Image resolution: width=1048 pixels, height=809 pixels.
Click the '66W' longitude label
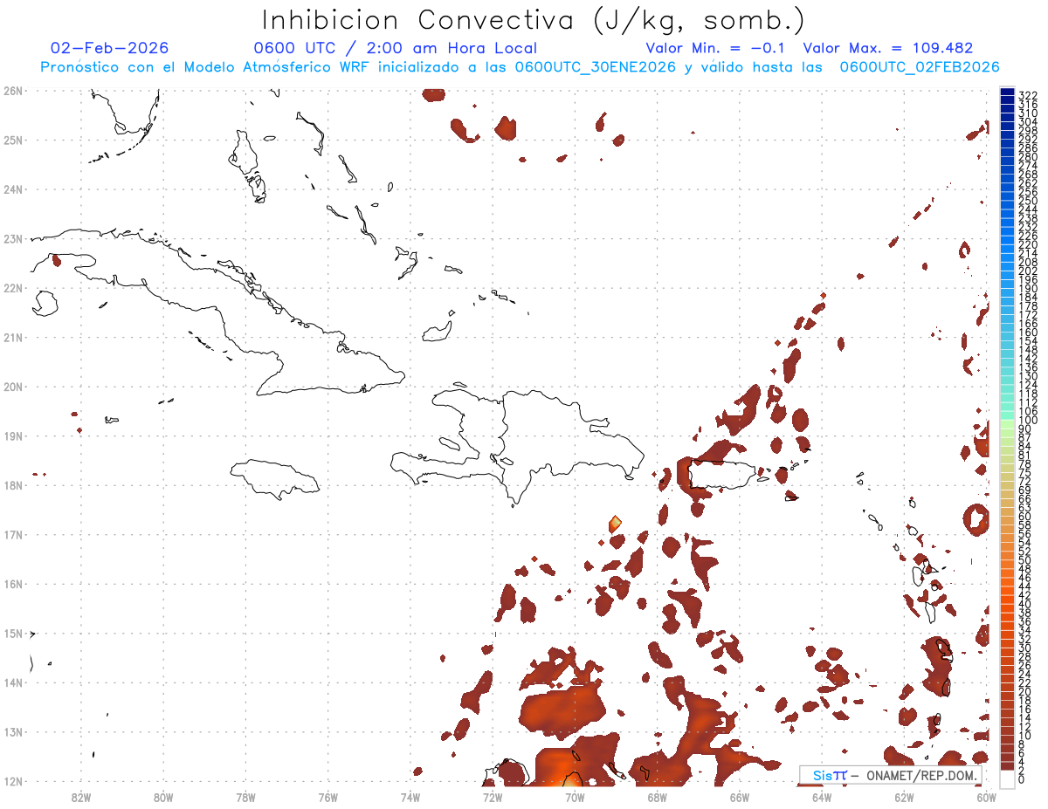740,796
